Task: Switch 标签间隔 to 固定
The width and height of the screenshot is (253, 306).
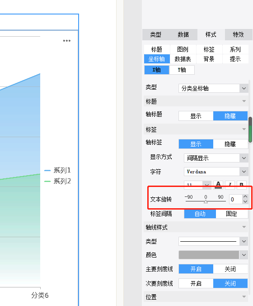Action: [232, 214]
